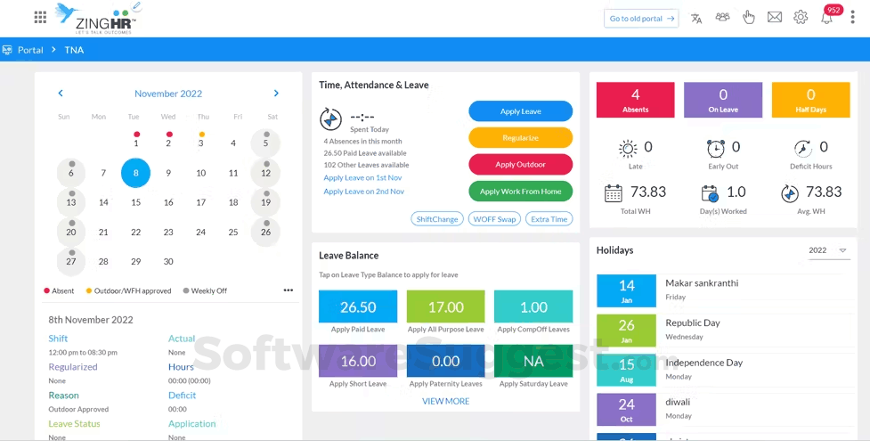Expand the Holidays year 2022 dropdown
Screen dimensions: 870x441
click(x=827, y=251)
